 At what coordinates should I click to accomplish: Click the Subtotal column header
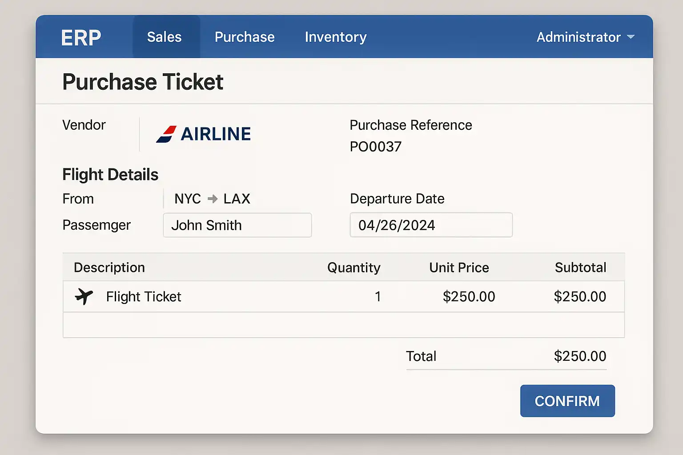pos(580,267)
